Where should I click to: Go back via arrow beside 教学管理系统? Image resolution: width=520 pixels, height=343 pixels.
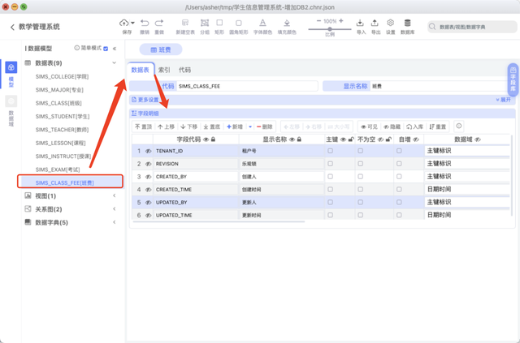click(12, 27)
